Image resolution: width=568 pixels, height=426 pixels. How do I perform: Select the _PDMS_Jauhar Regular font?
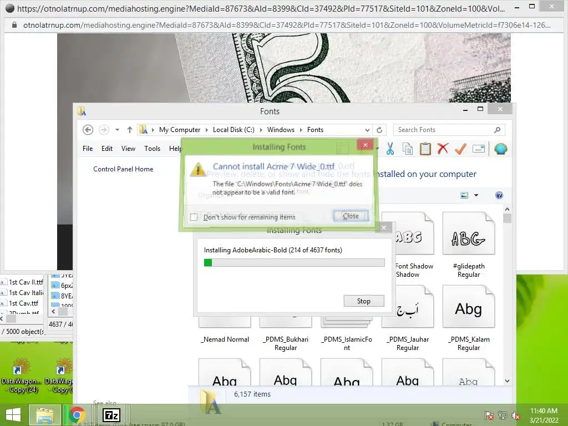[x=408, y=318]
